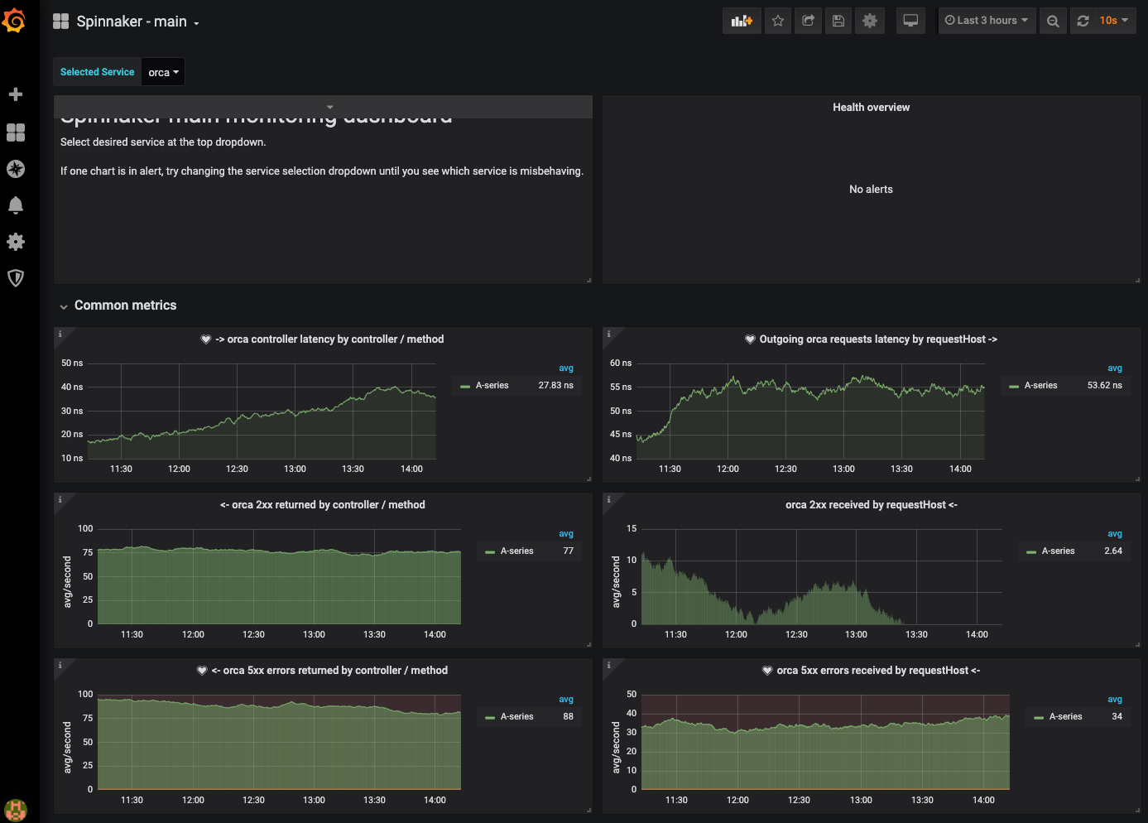Image resolution: width=1148 pixels, height=823 pixels.
Task: Open info corner of 2xx returned panel
Action: click(x=60, y=499)
